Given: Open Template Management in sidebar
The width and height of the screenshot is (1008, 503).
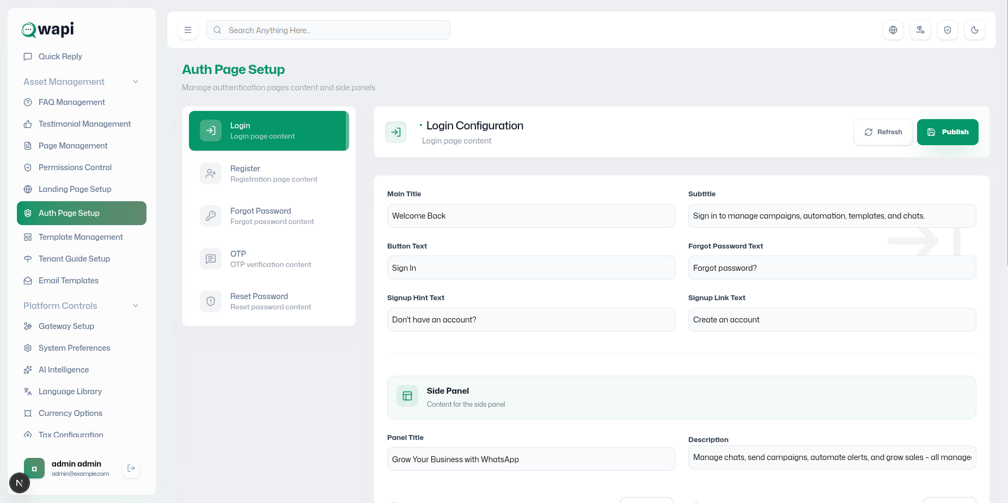Looking at the screenshot, I should 82,237.
